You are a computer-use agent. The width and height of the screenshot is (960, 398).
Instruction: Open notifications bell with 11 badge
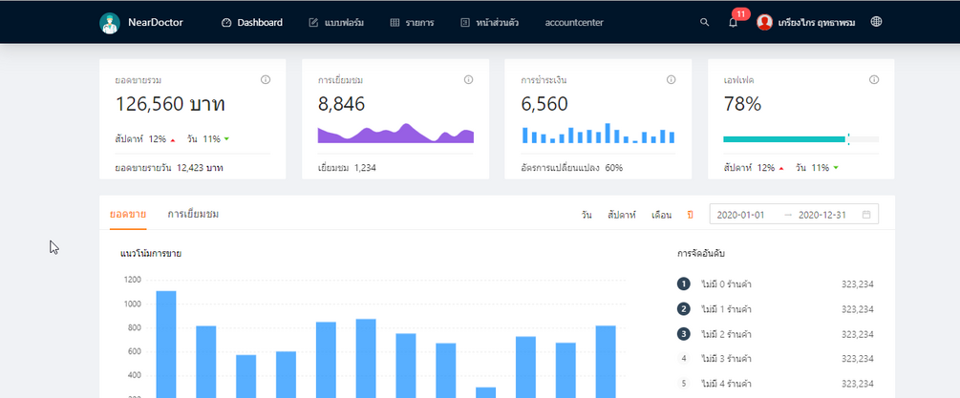click(x=733, y=22)
